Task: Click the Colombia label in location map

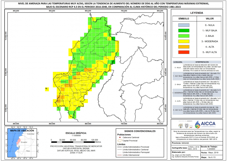Action: [30, 134]
